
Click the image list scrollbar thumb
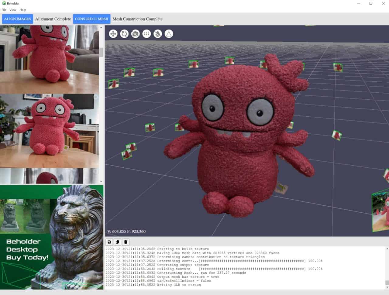101,52
